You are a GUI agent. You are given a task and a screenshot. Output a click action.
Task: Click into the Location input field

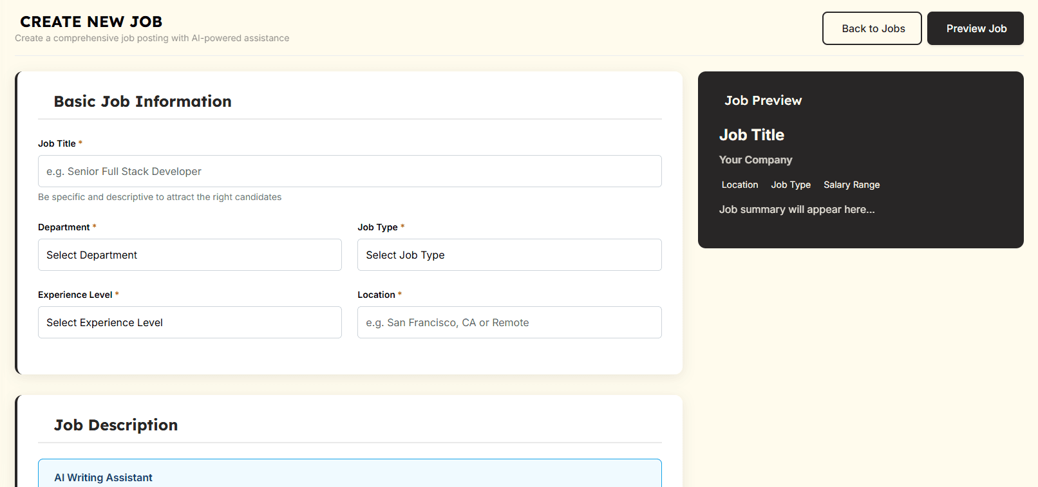(x=509, y=322)
